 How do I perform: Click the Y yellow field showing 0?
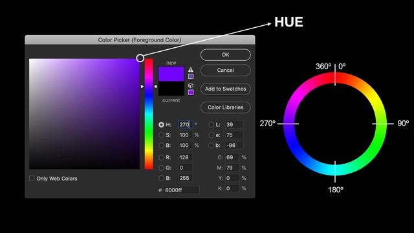click(x=232, y=178)
